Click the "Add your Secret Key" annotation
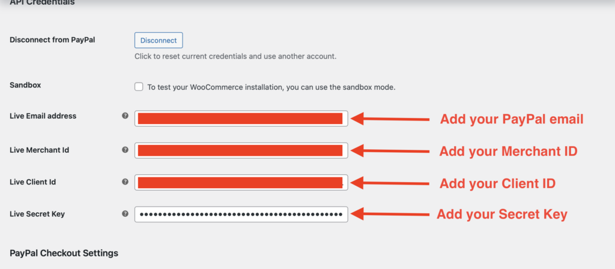Image resolution: width=615 pixels, height=269 pixels. pyautogui.click(x=501, y=214)
